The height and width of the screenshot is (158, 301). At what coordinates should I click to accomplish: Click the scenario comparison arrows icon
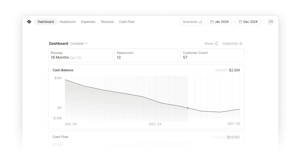coord(201,22)
